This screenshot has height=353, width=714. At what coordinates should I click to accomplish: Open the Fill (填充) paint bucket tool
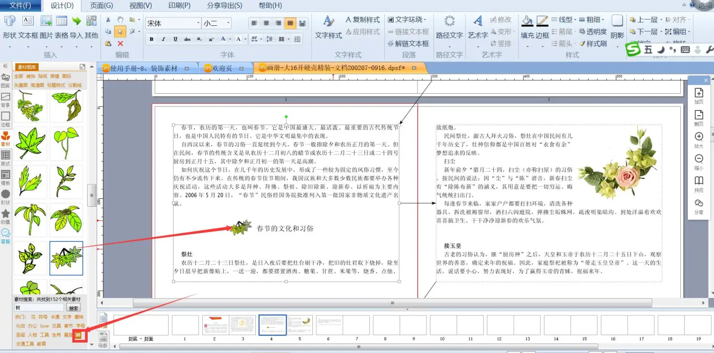[528, 21]
